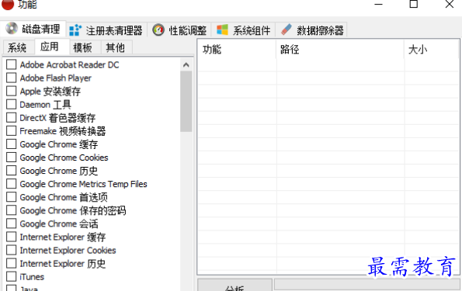Check the Google Chrome 历史 checkbox
The image size is (462, 291).
pos(11,171)
